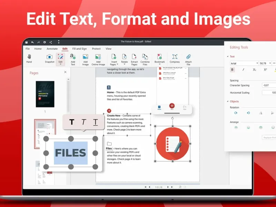Go to first page navigation button
Viewport: 276px width, 207px height.
pyautogui.click(x=145, y=187)
